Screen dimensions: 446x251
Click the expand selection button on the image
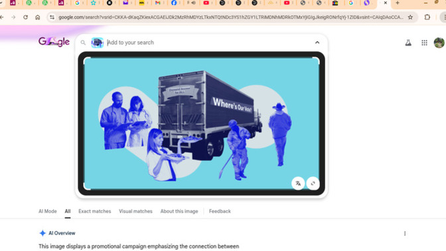coord(313,183)
